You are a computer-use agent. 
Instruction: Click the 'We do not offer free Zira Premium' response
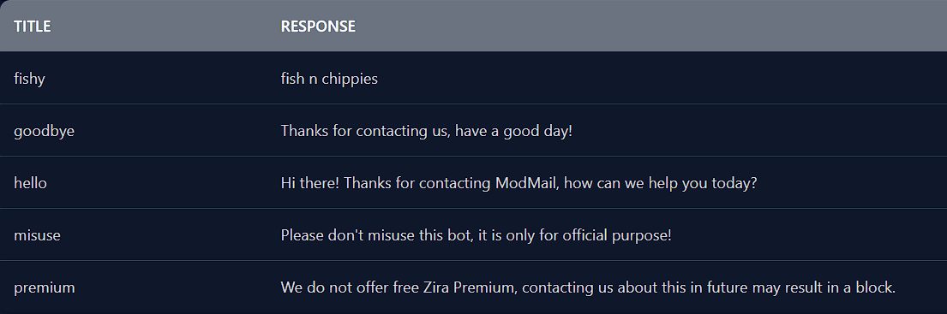click(588, 288)
